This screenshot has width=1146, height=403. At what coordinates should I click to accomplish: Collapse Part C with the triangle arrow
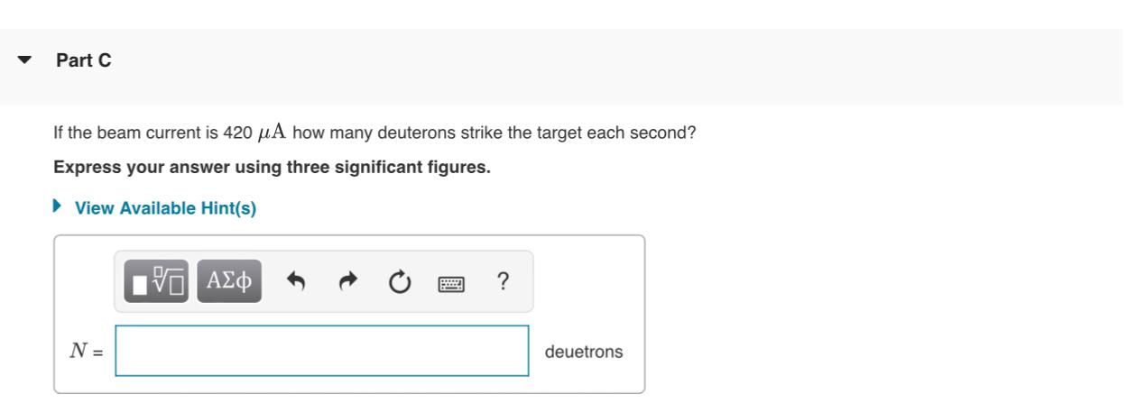(x=24, y=61)
